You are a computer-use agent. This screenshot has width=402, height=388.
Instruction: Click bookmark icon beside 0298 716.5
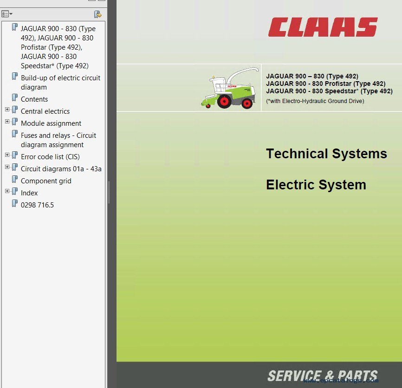pos(15,203)
